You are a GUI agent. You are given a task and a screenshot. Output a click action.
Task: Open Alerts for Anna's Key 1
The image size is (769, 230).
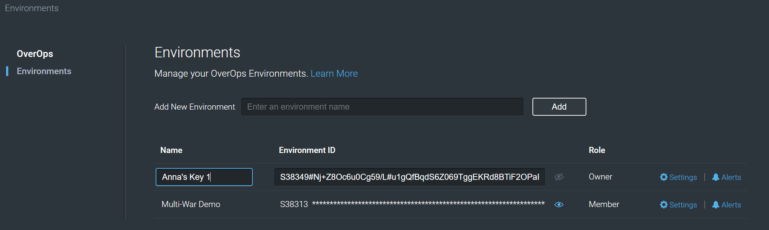click(x=726, y=177)
